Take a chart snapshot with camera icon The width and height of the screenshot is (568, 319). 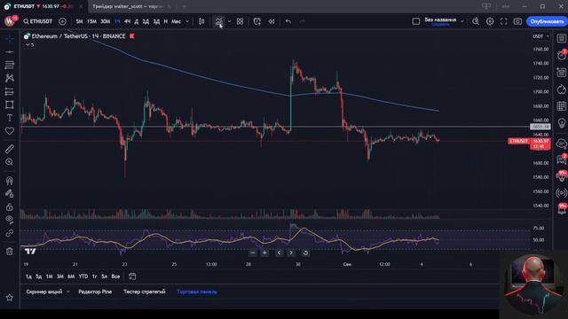[x=517, y=21]
